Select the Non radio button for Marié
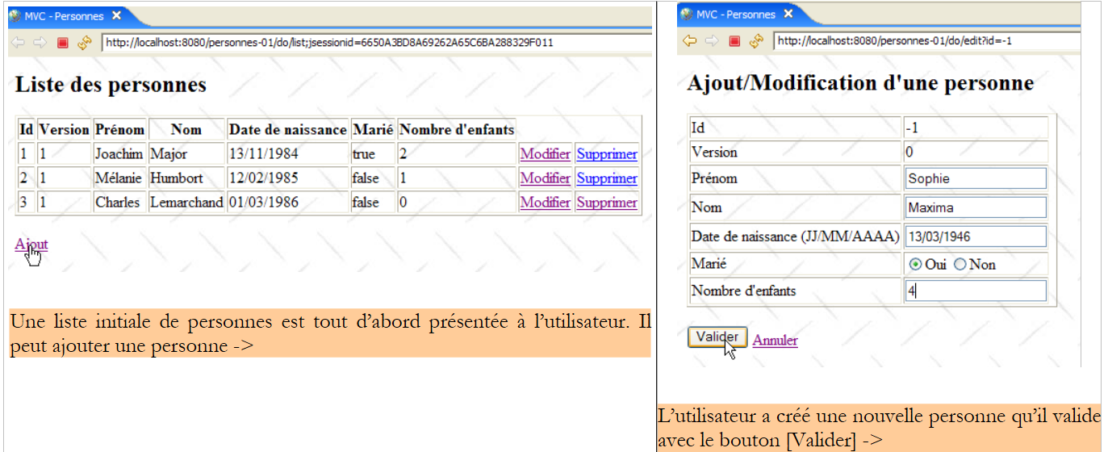Viewport: 1108px width, 452px height. [960, 265]
